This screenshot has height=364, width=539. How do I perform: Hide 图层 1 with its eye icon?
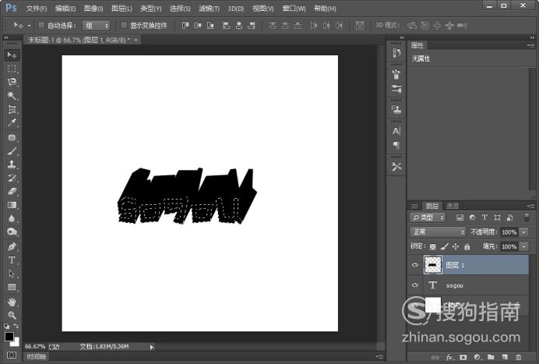pos(415,264)
